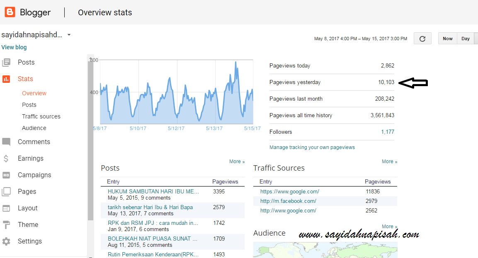478x258 pixels.
Task: Switch the time range to Day
Action: point(466,39)
